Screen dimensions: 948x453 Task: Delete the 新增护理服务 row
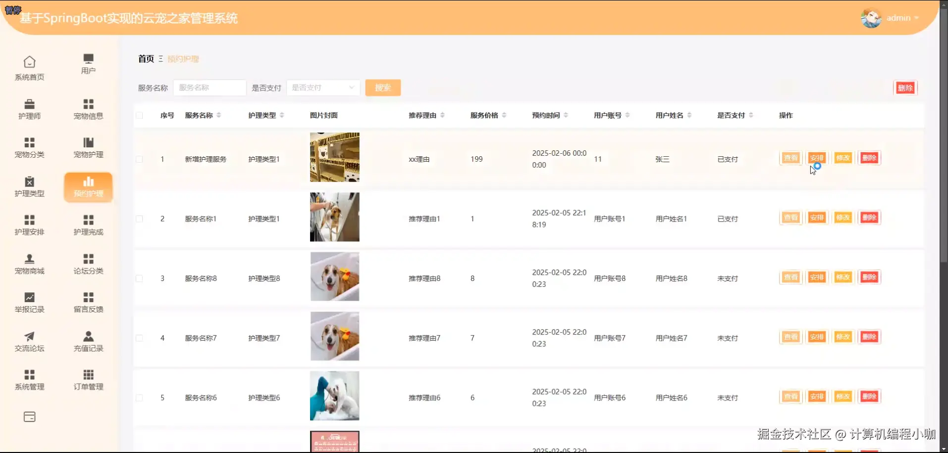pyautogui.click(x=869, y=158)
